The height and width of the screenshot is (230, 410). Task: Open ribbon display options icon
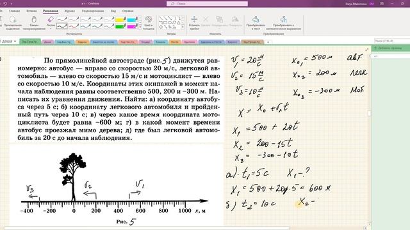tap(382, 4)
